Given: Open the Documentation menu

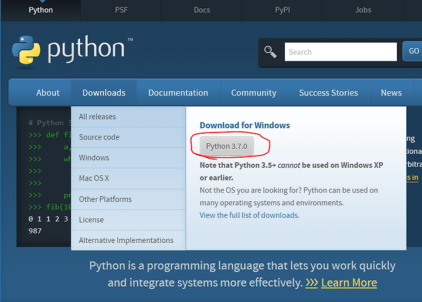Looking at the screenshot, I should pyautogui.click(x=178, y=93).
